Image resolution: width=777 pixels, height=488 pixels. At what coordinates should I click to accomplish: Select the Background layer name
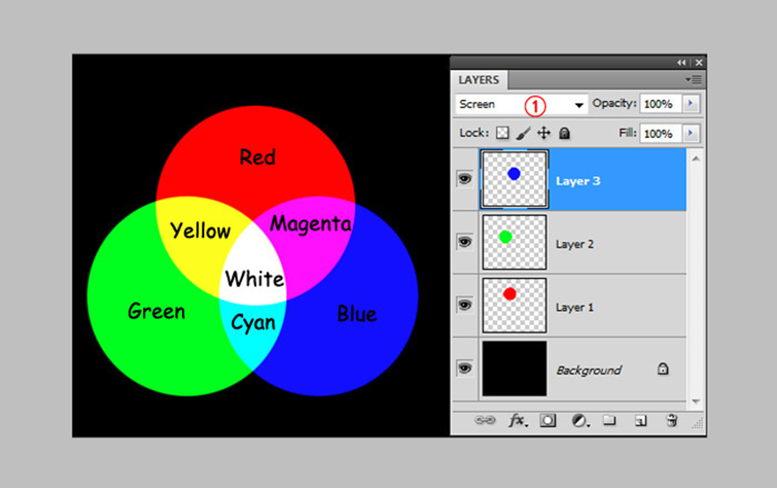point(589,371)
